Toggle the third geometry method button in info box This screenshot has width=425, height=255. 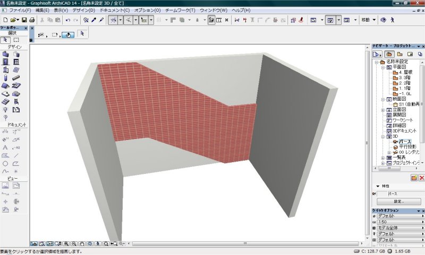click(69, 34)
